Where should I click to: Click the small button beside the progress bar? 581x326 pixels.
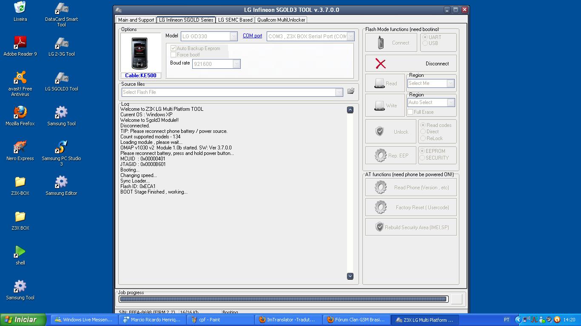[x=457, y=299]
